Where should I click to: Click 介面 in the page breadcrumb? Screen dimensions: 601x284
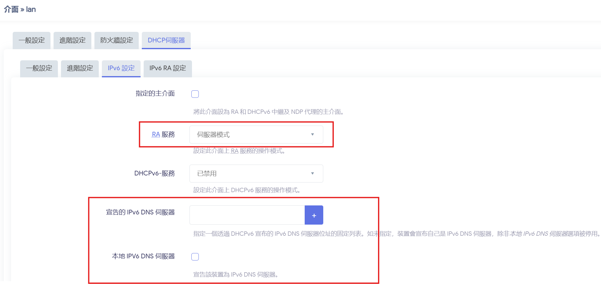point(11,10)
